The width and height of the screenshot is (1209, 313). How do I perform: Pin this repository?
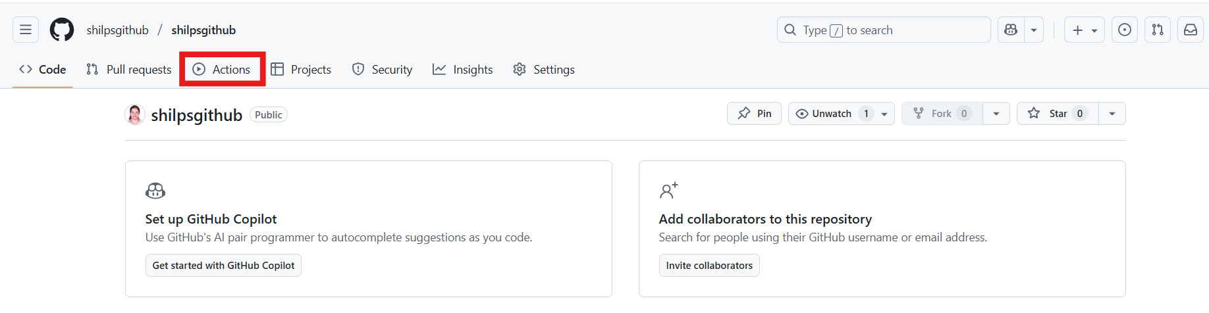(x=754, y=114)
